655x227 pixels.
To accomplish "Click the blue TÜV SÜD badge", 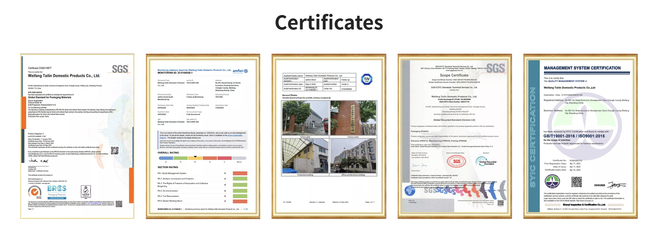I will click(x=367, y=79).
